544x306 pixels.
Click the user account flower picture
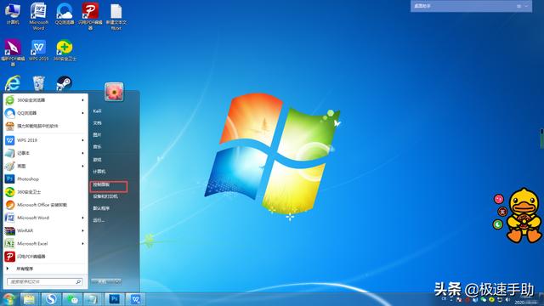coord(114,92)
